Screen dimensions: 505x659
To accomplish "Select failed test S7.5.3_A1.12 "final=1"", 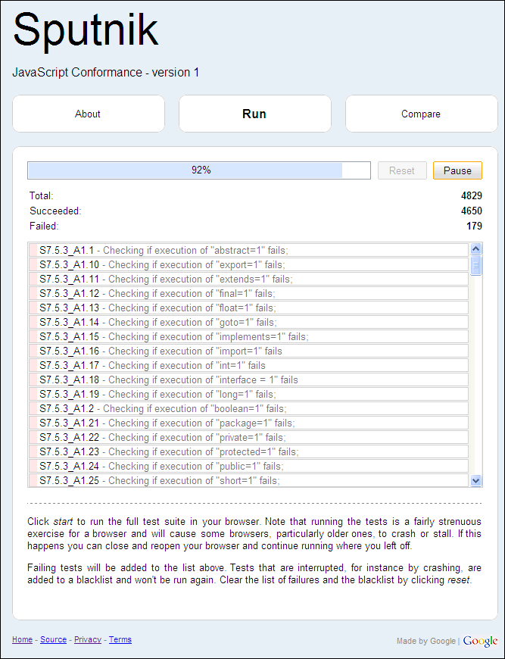I will [249, 293].
